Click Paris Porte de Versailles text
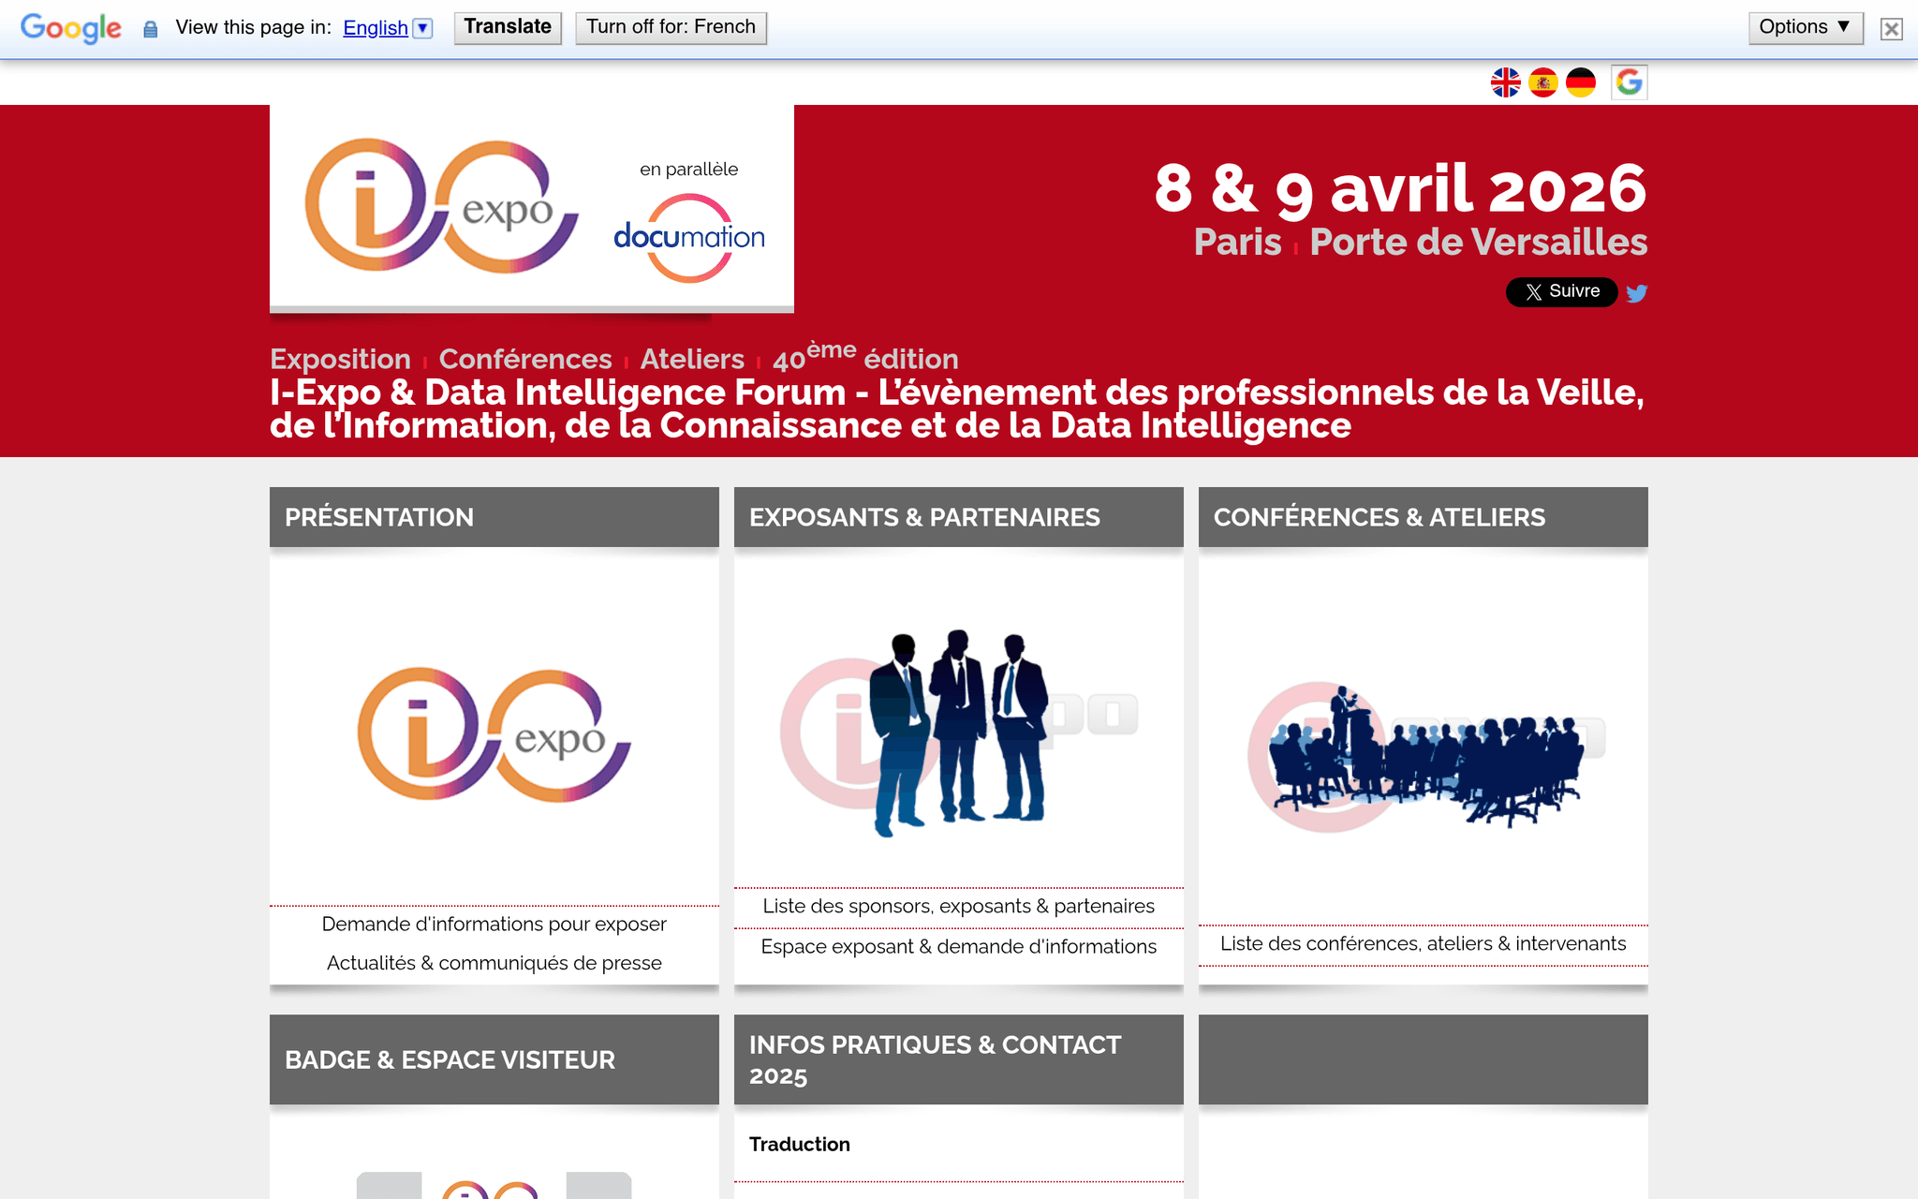1918x1199 pixels. point(1421,242)
